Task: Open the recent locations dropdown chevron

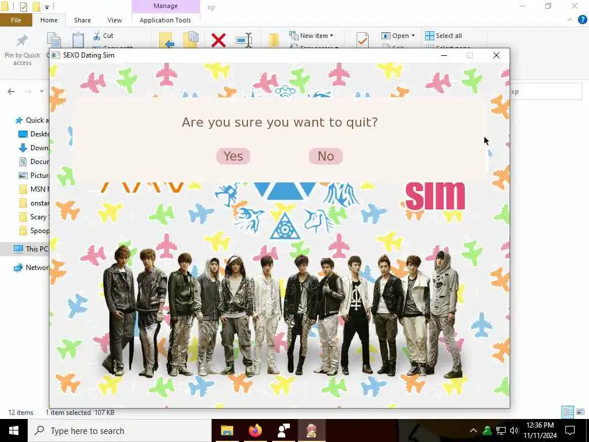Action: tap(41, 92)
